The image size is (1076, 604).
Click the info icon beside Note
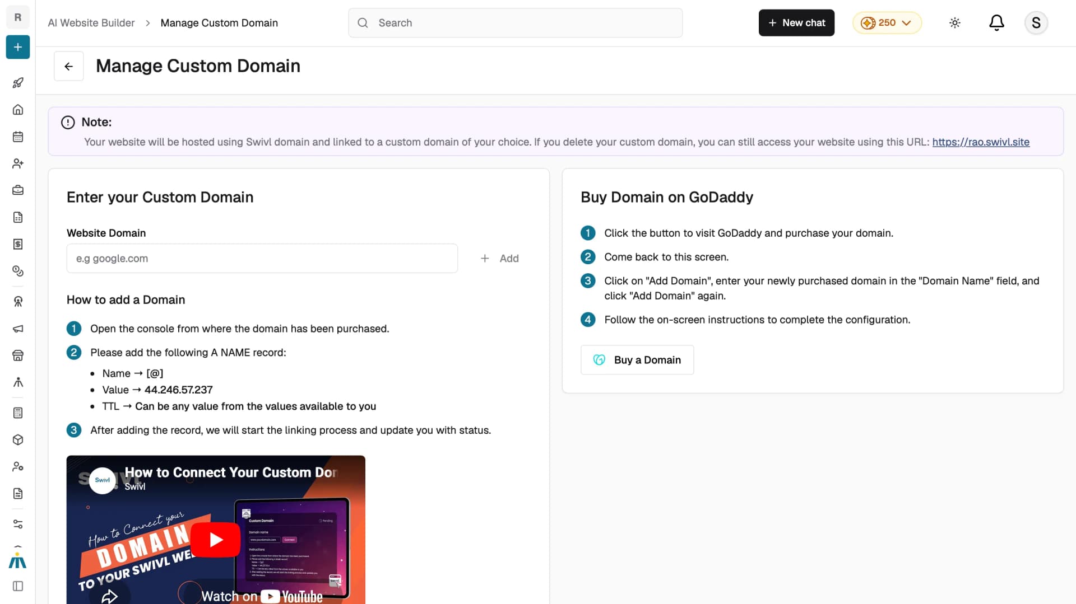pyautogui.click(x=68, y=123)
